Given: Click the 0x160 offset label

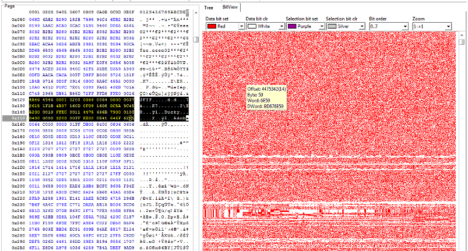Looking at the screenshot, I should click(18, 124).
